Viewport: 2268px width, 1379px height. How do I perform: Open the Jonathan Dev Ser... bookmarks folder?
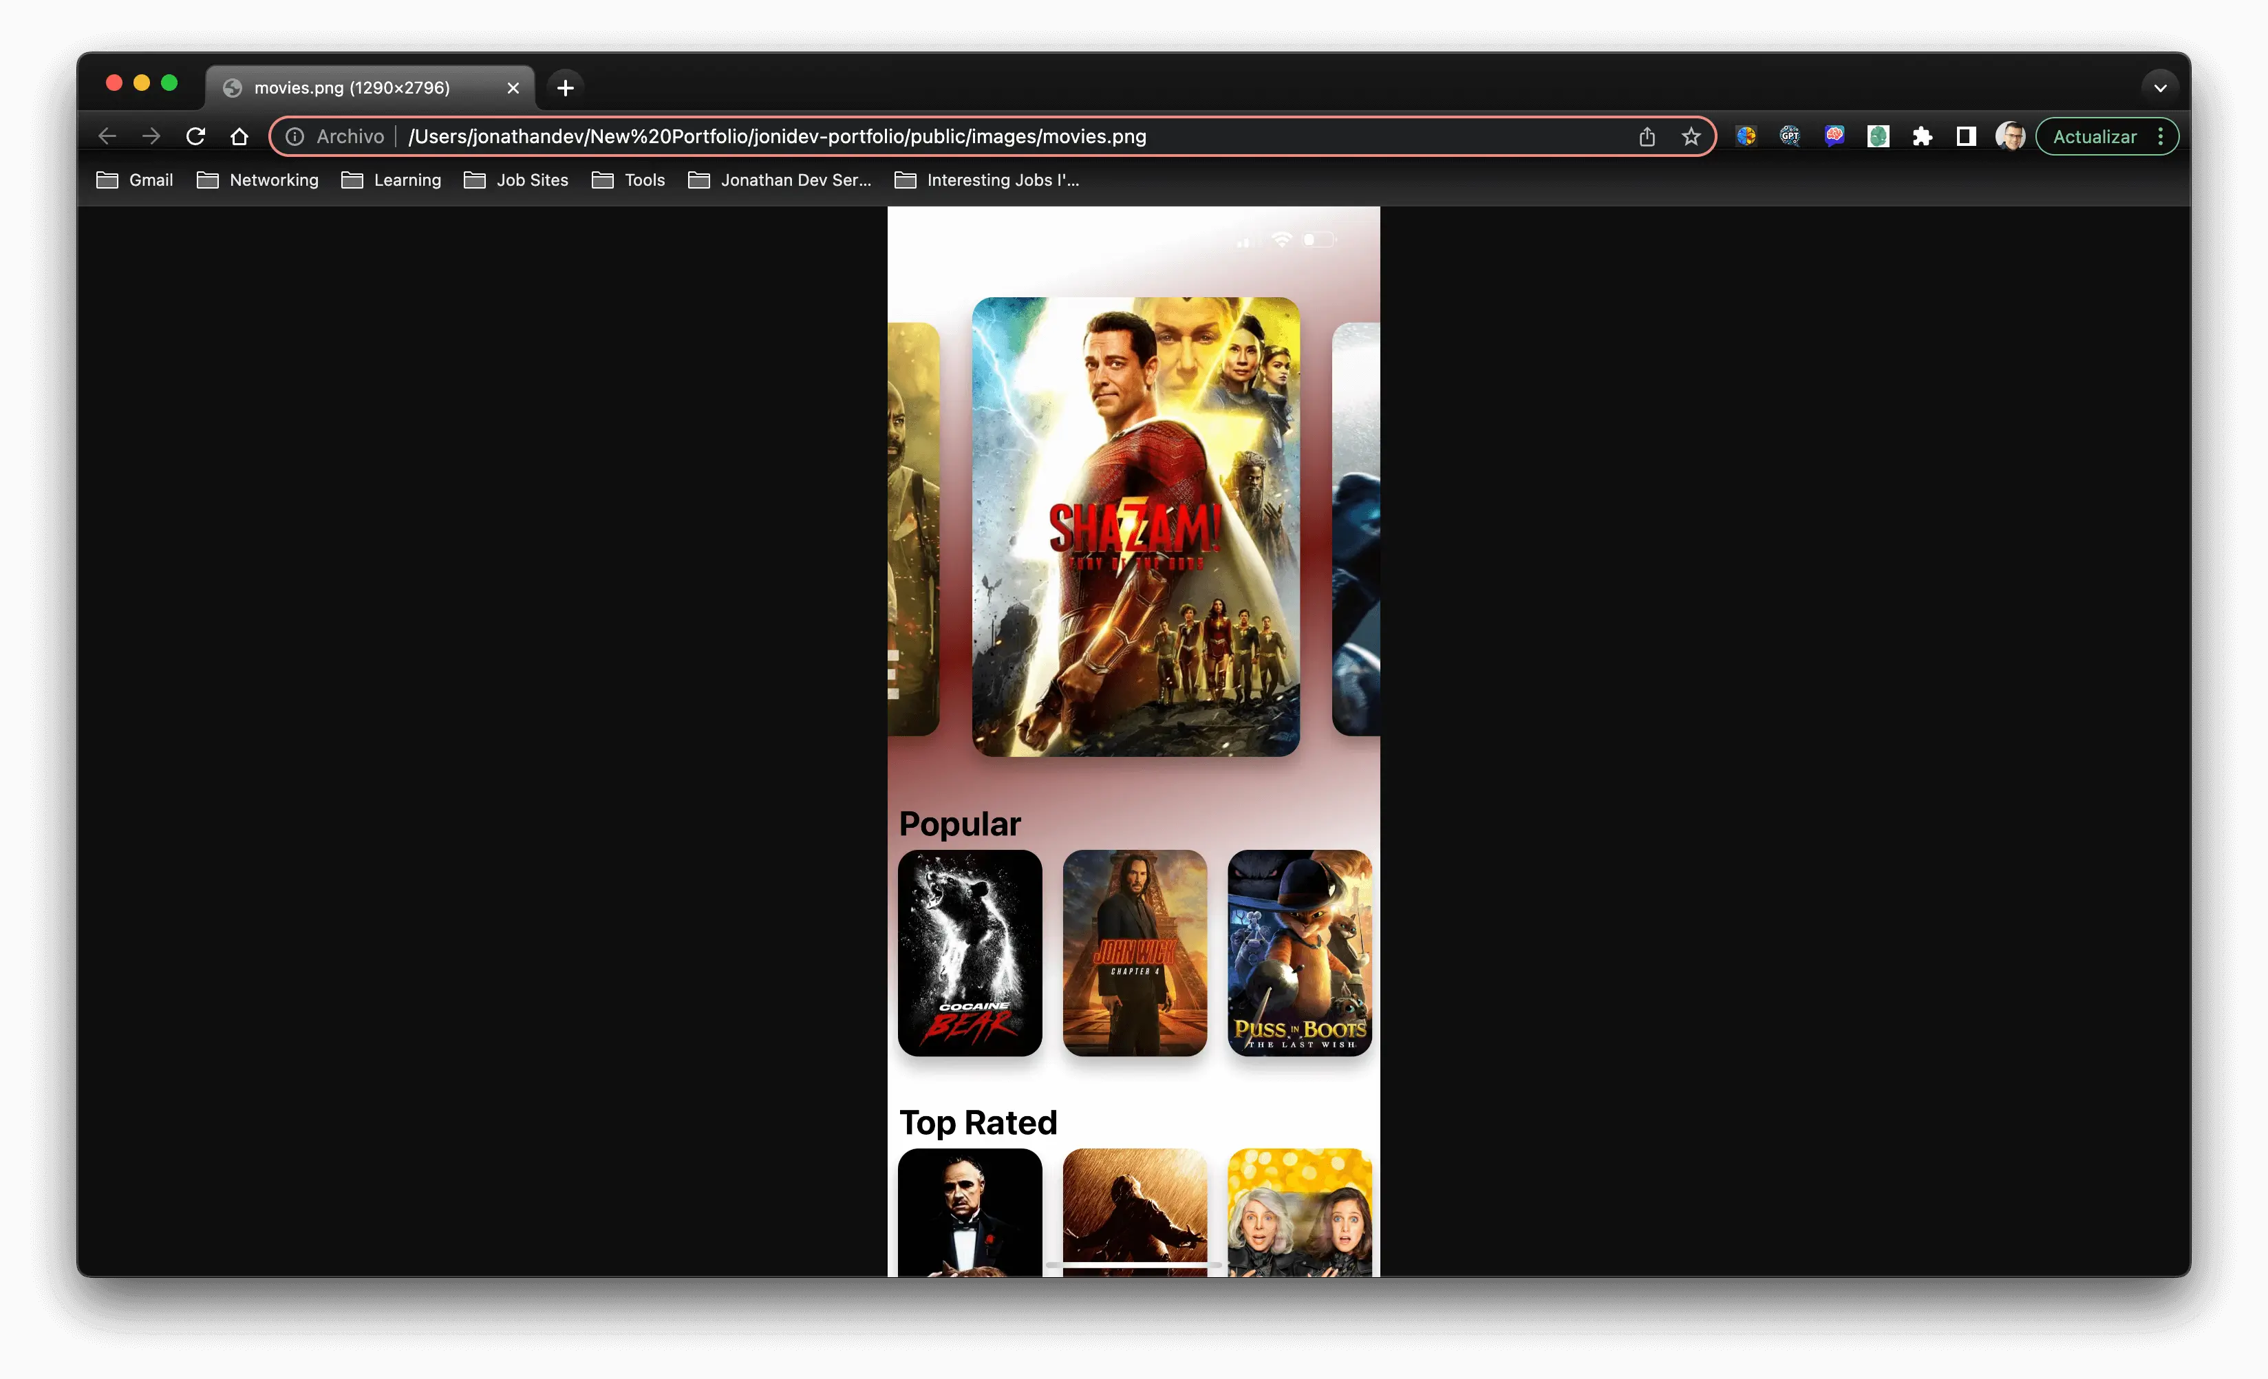coord(780,180)
